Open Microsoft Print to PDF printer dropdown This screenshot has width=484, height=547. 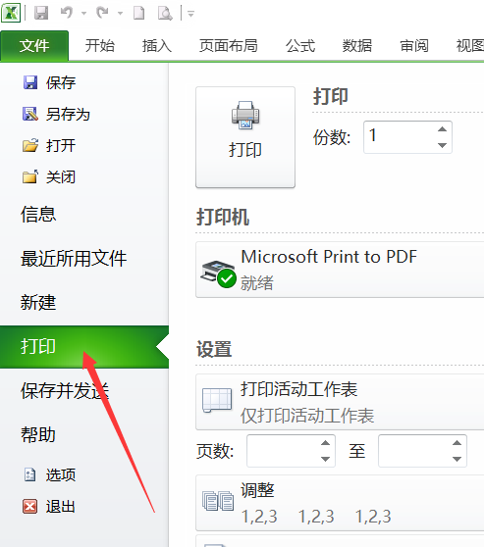(x=340, y=270)
